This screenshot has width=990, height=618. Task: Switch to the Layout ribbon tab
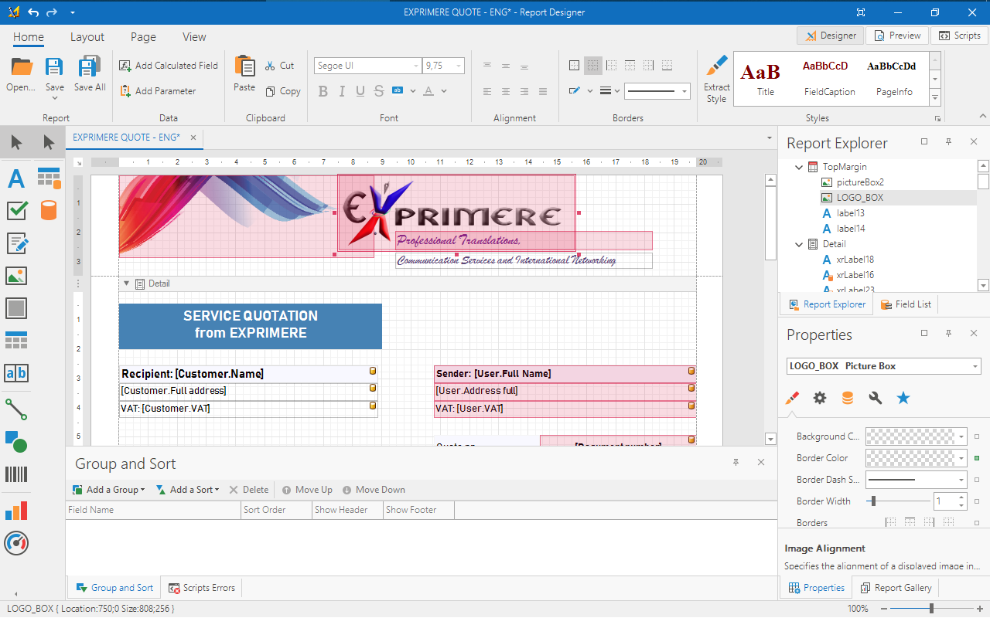pos(87,36)
